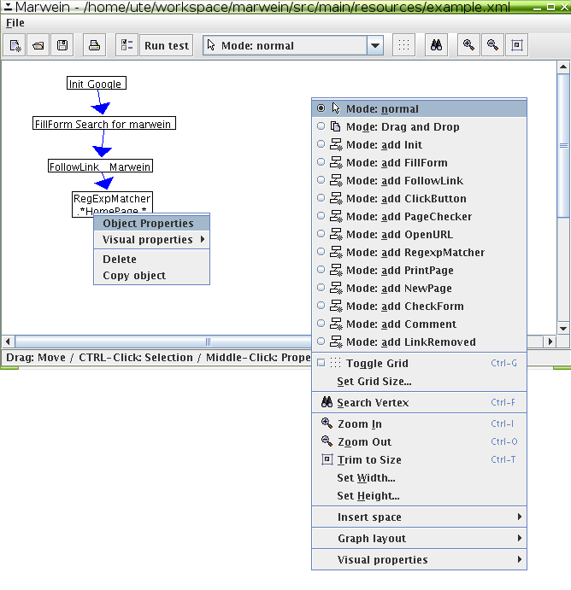
Task: Select the FollowLink Marwein node
Action: click(x=100, y=166)
